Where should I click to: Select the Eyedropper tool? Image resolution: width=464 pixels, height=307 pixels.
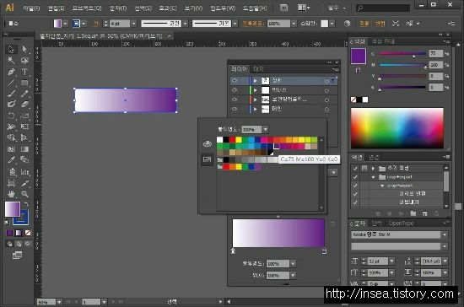point(11,160)
